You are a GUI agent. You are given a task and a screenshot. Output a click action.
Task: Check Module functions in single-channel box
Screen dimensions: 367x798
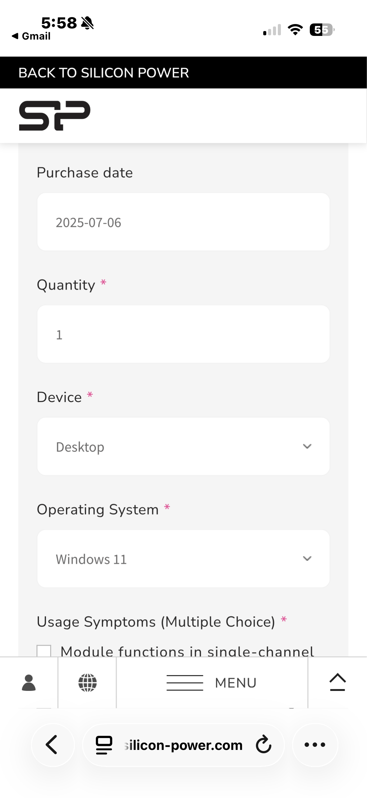click(x=44, y=651)
